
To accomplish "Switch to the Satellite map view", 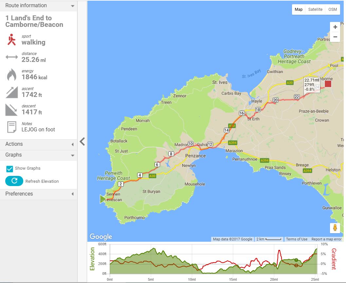I will [315, 9].
